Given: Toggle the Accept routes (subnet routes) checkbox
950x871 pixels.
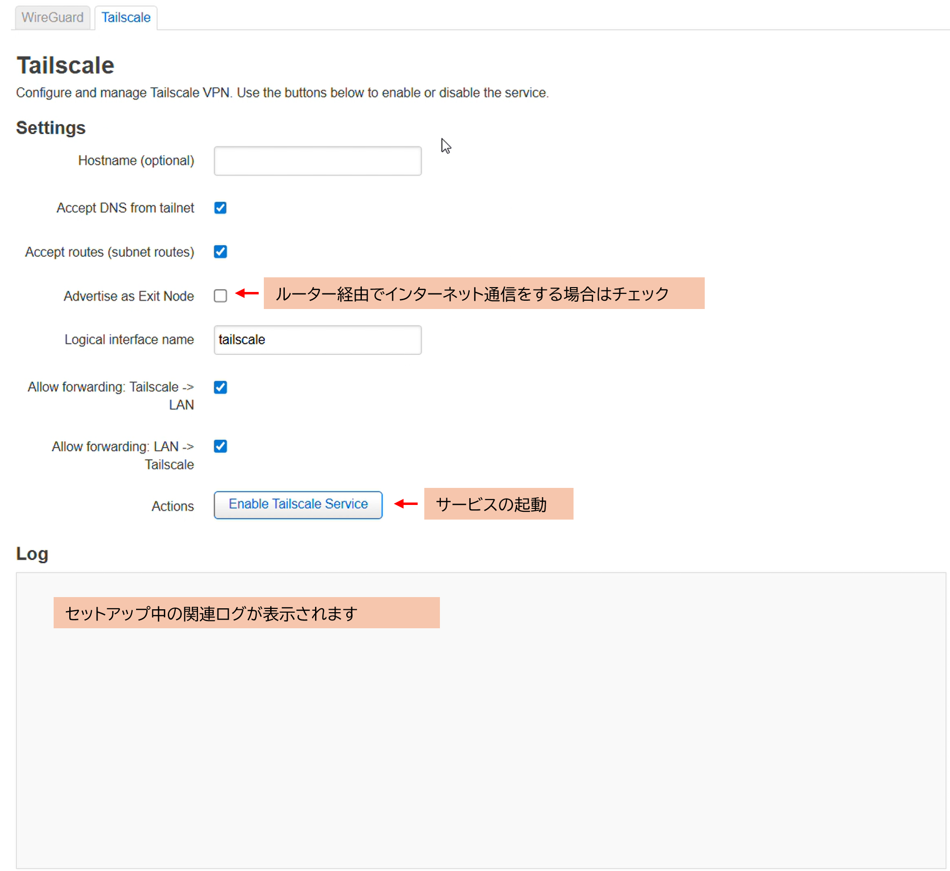Looking at the screenshot, I should [x=220, y=252].
